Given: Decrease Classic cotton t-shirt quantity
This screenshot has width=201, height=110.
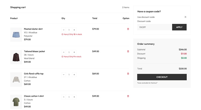Looking at the screenshot, I should 64,97.
